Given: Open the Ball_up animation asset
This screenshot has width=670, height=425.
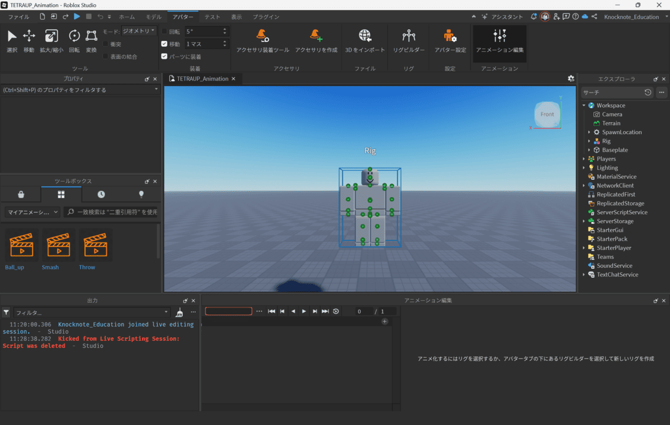Looking at the screenshot, I should 21,250.
